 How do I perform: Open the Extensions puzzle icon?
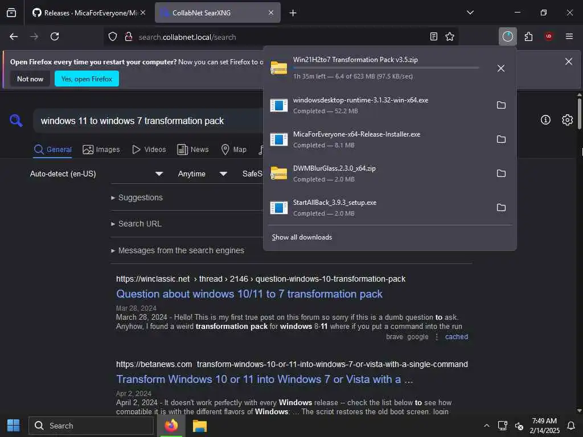tap(528, 36)
